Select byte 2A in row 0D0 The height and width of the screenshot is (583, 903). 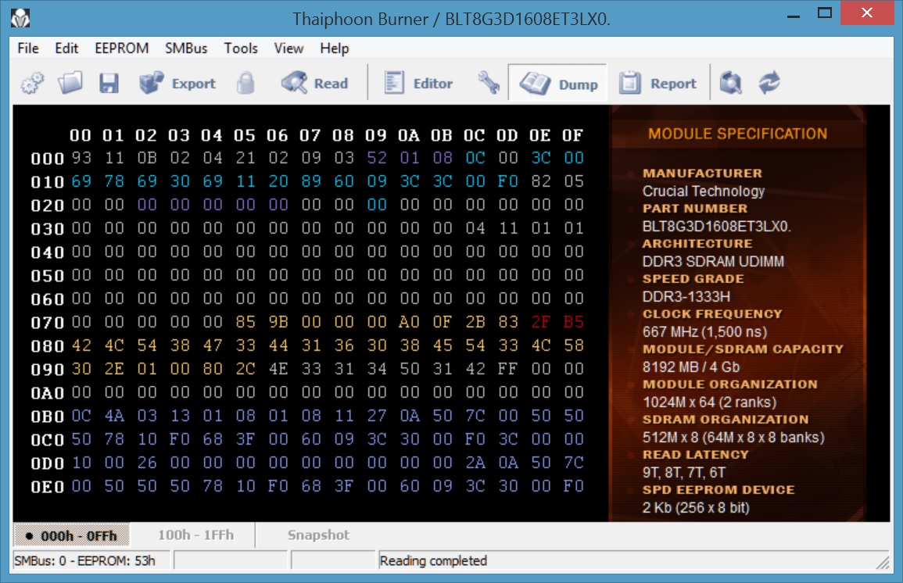pyautogui.click(x=475, y=462)
